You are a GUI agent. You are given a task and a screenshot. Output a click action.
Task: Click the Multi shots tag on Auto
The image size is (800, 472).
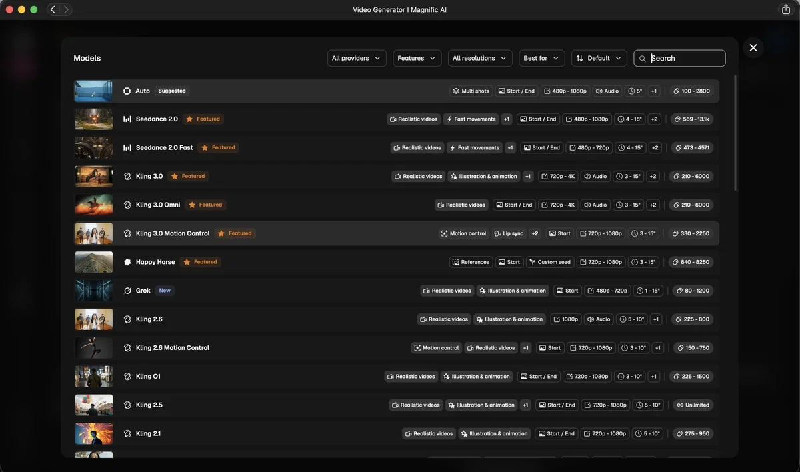tap(471, 91)
